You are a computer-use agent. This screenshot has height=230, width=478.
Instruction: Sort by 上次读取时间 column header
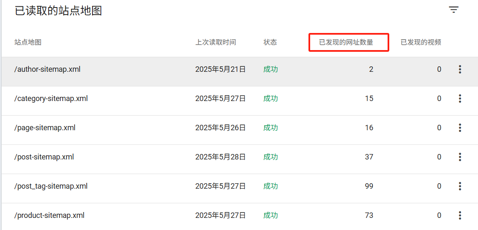coord(216,42)
